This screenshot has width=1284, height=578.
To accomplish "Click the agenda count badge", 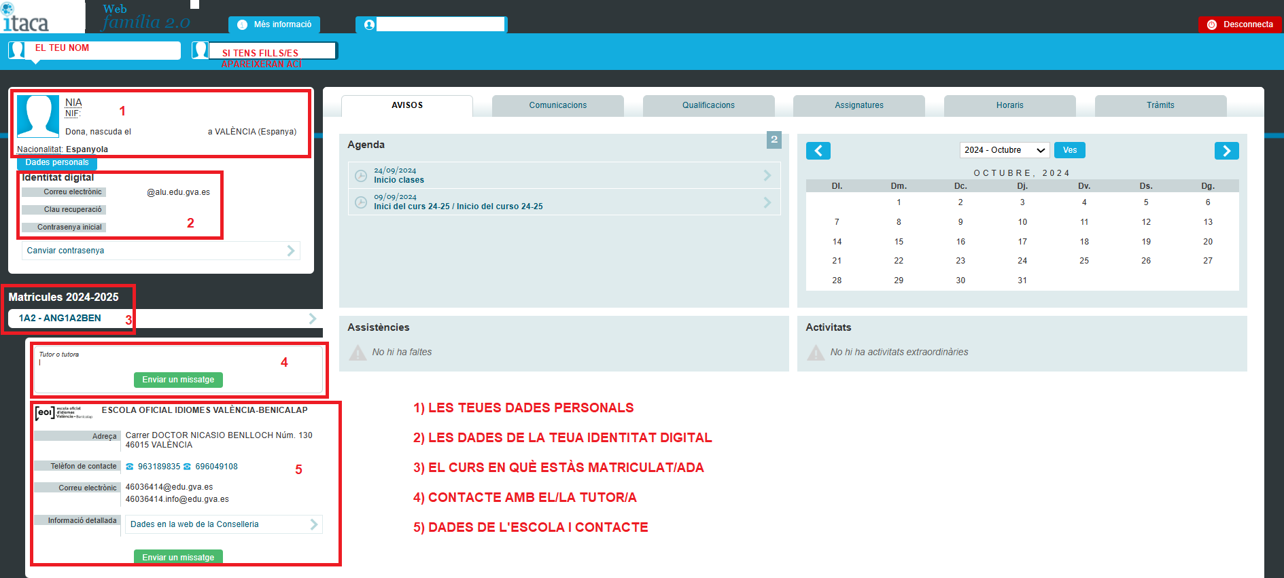I will tap(774, 140).
